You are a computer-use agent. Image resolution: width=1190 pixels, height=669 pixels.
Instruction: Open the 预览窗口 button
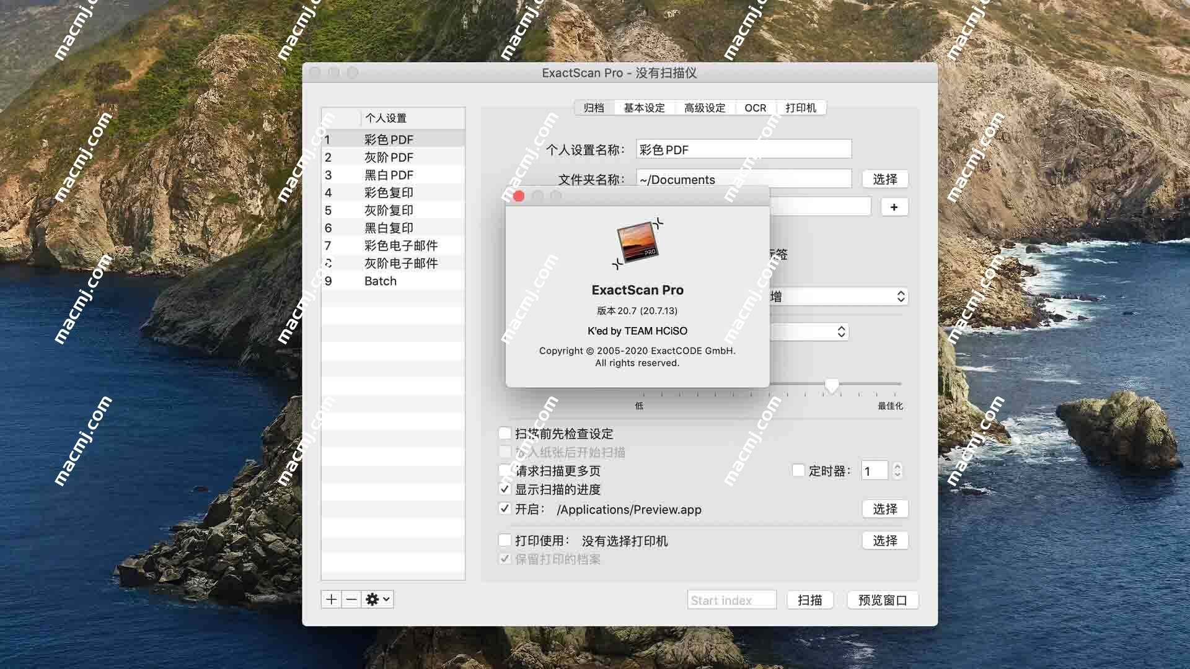click(883, 600)
